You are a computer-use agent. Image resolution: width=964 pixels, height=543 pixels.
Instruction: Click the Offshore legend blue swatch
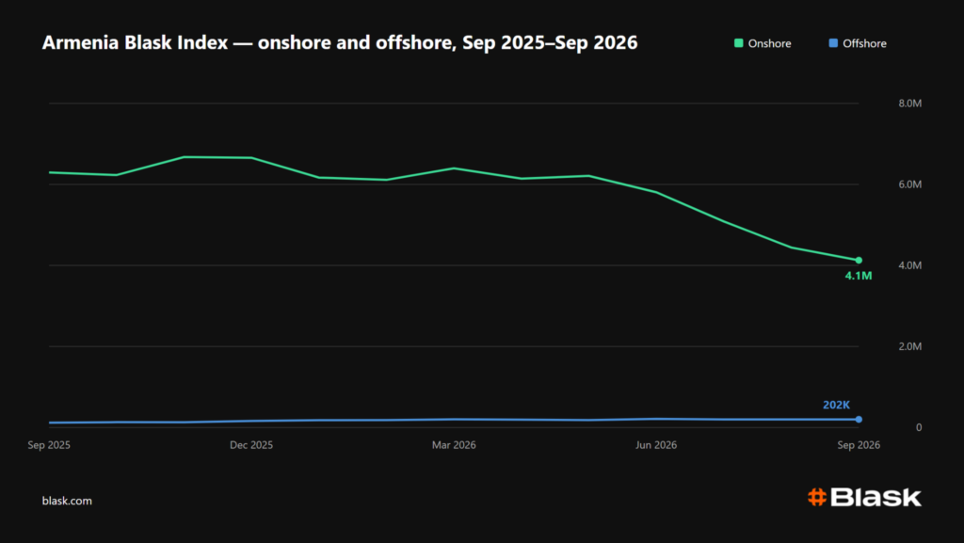coord(833,43)
